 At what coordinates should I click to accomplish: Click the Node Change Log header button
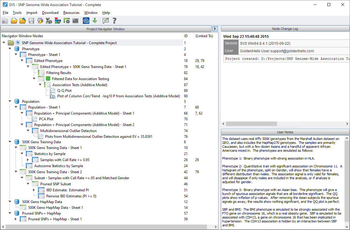[x=285, y=29]
